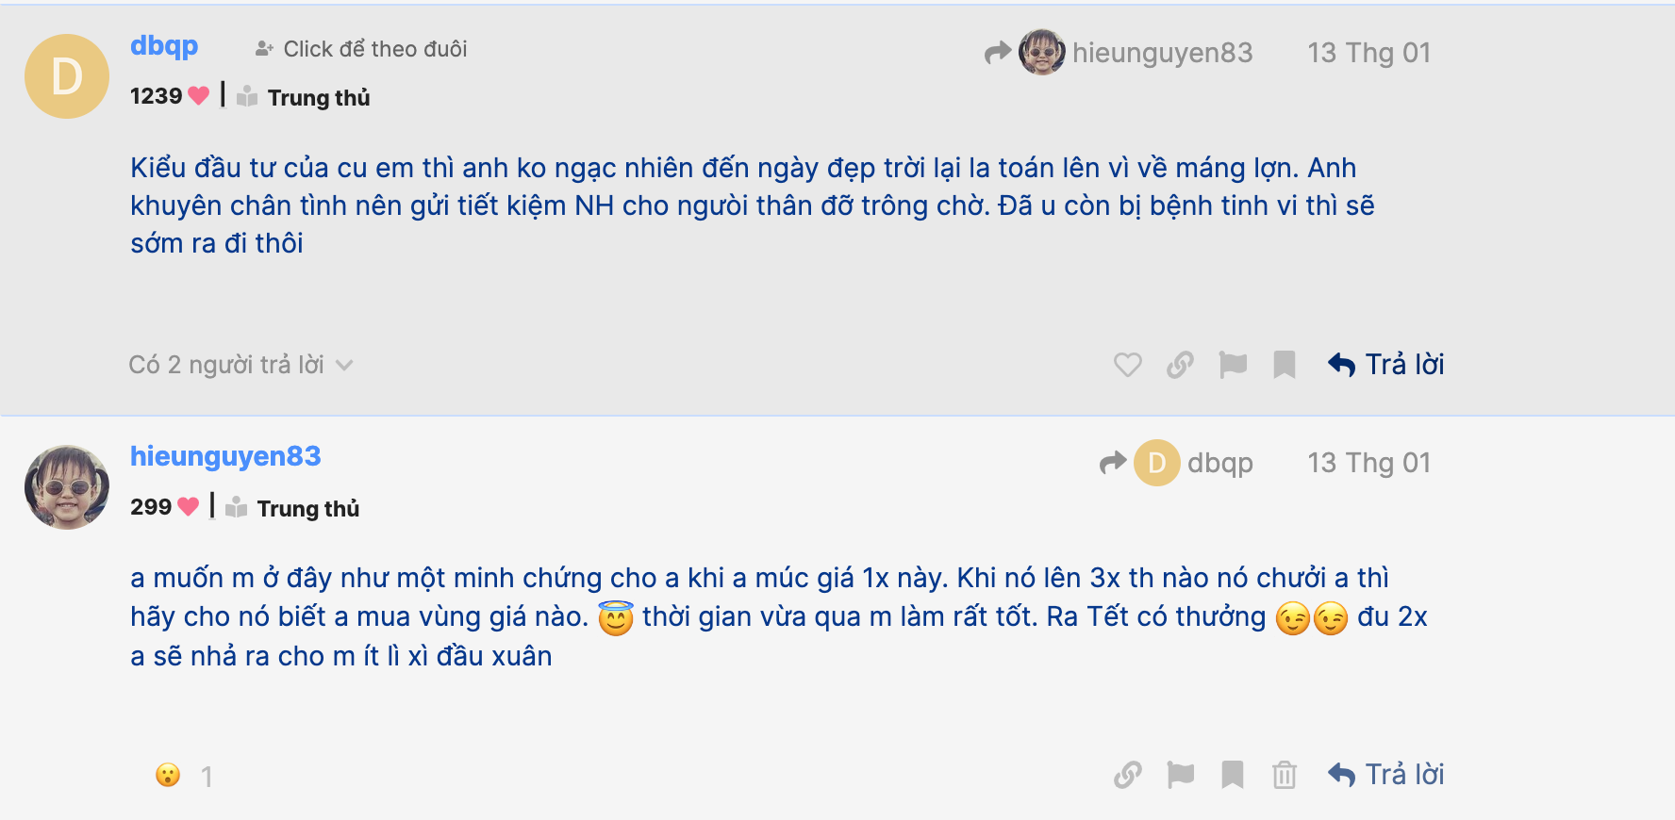Flag dbqp's post
The width and height of the screenshot is (1675, 820).
1232,365
